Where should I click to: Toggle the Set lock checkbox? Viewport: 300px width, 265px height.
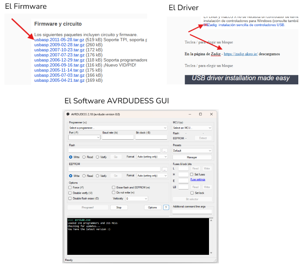192,193
